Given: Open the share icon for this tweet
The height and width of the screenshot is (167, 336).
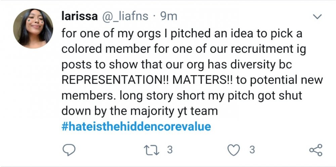Looking at the screenshot, I should [315, 150].
